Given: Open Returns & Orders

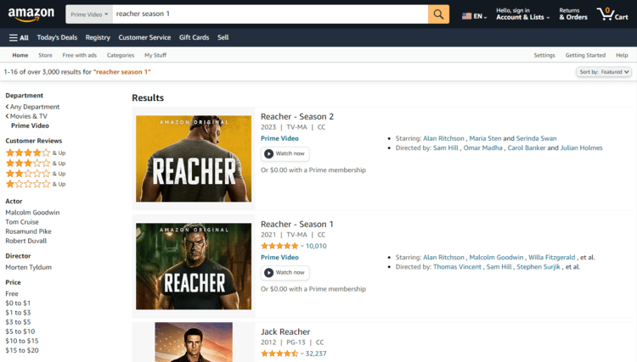Looking at the screenshot, I should (572, 14).
